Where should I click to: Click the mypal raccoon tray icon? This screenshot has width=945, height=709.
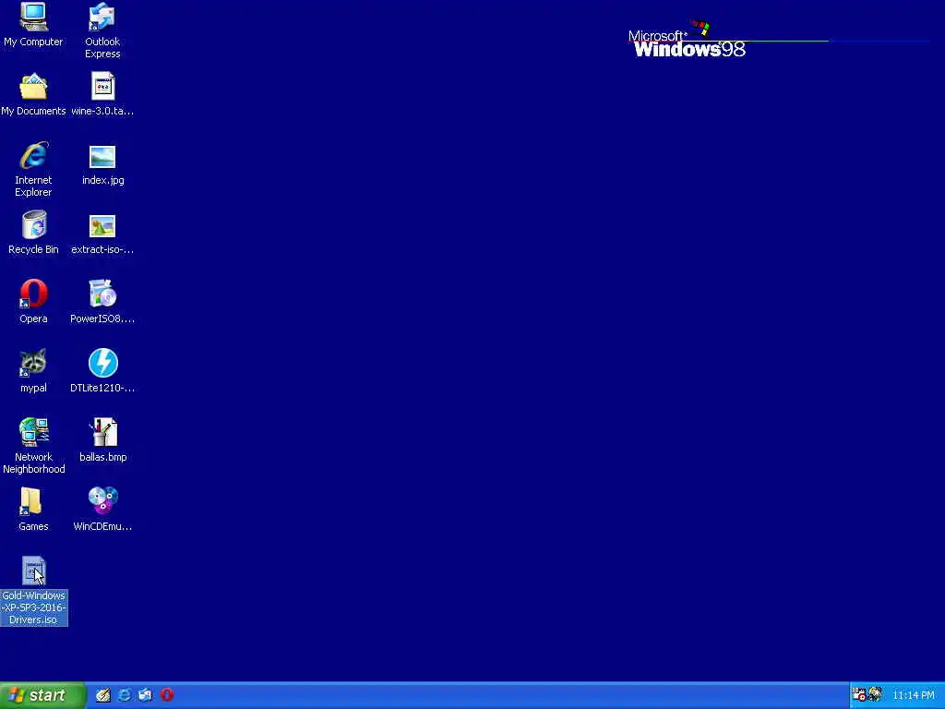point(875,694)
